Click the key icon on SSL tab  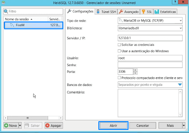tap(143, 12)
